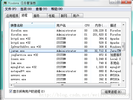Click the Notepad description cell

click(x=116, y=71)
